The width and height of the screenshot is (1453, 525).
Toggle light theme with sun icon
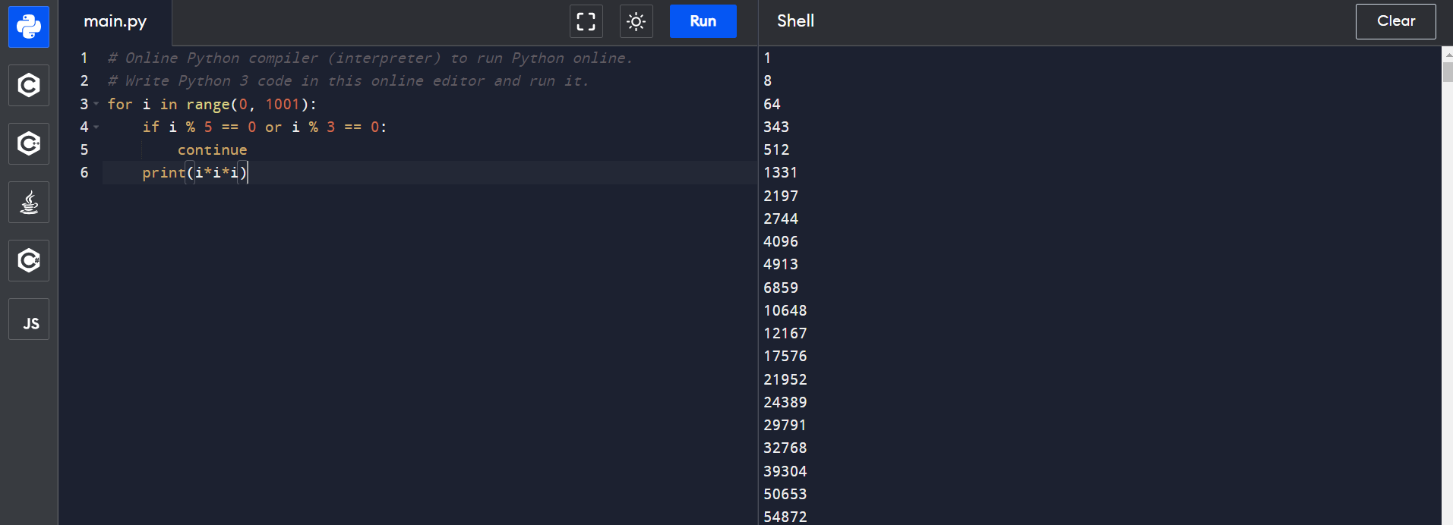(x=636, y=21)
